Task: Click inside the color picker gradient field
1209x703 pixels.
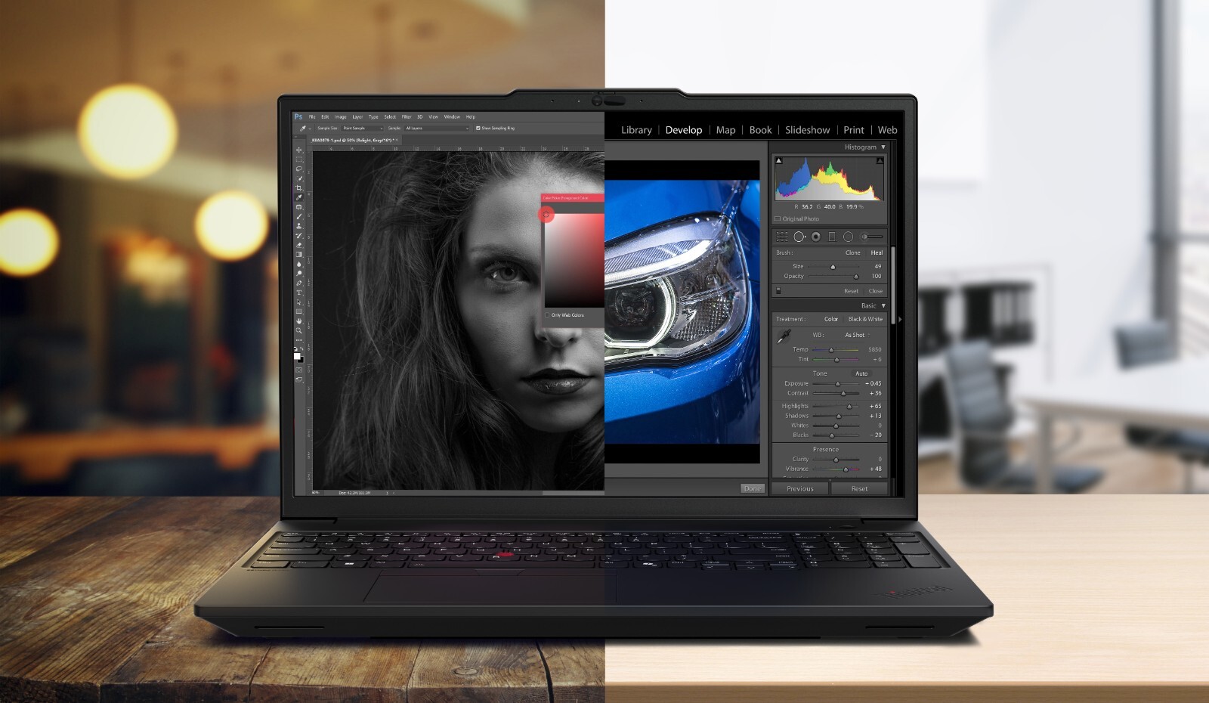Action: click(x=574, y=259)
